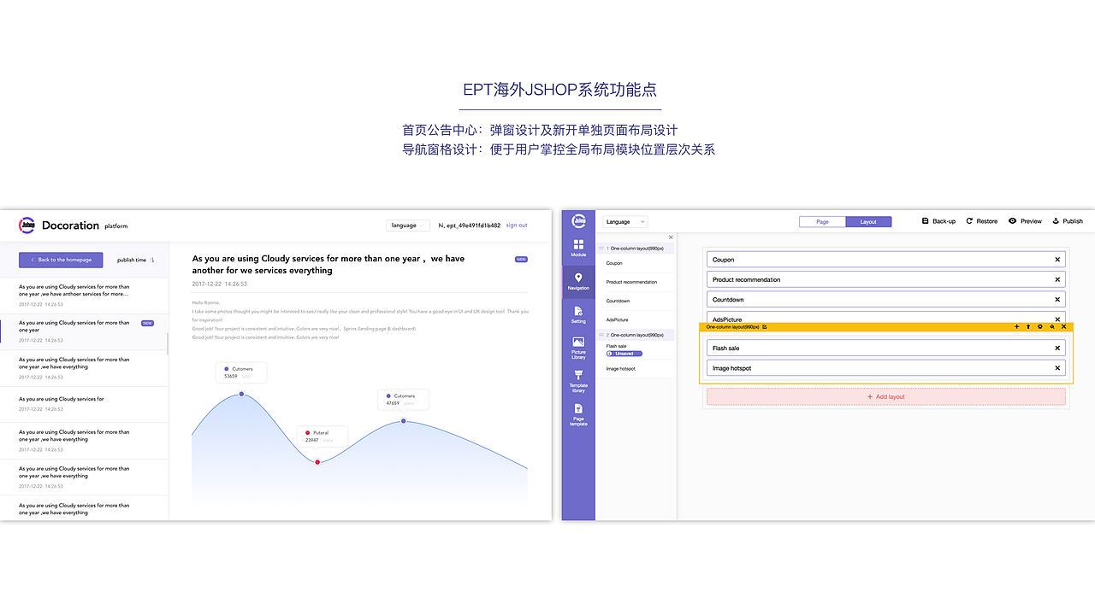The image size is (1095, 615).
Task: Select the Coupon module row in layout canvas
Action: 886,260
